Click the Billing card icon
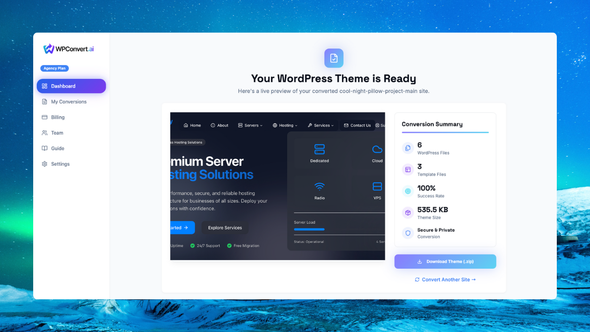590x332 pixels. [x=45, y=118]
